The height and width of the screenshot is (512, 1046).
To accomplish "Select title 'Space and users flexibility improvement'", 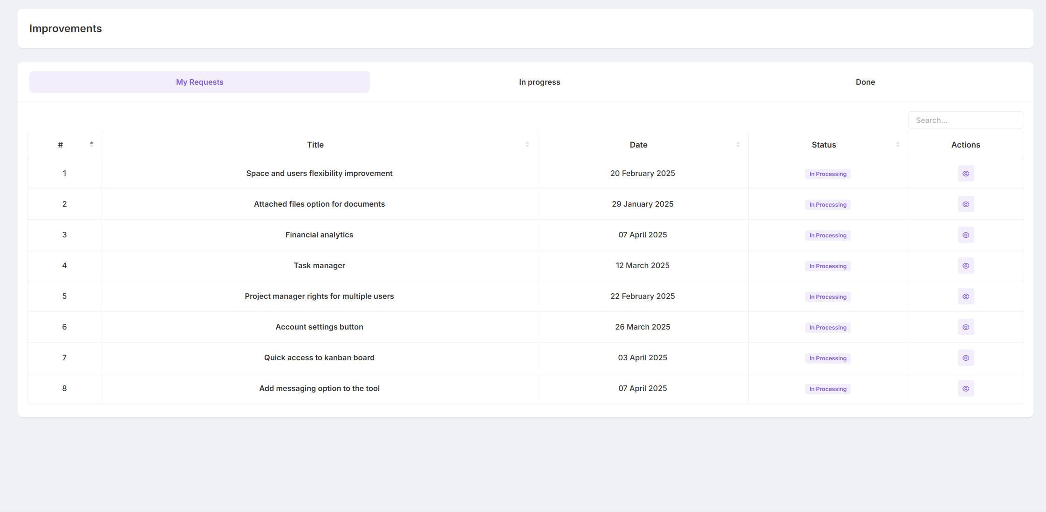I will pyautogui.click(x=319, y=173).
